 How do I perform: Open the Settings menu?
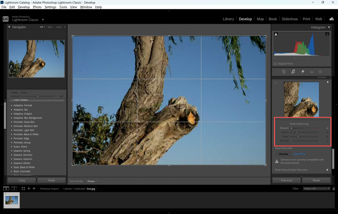click(50, 7)
